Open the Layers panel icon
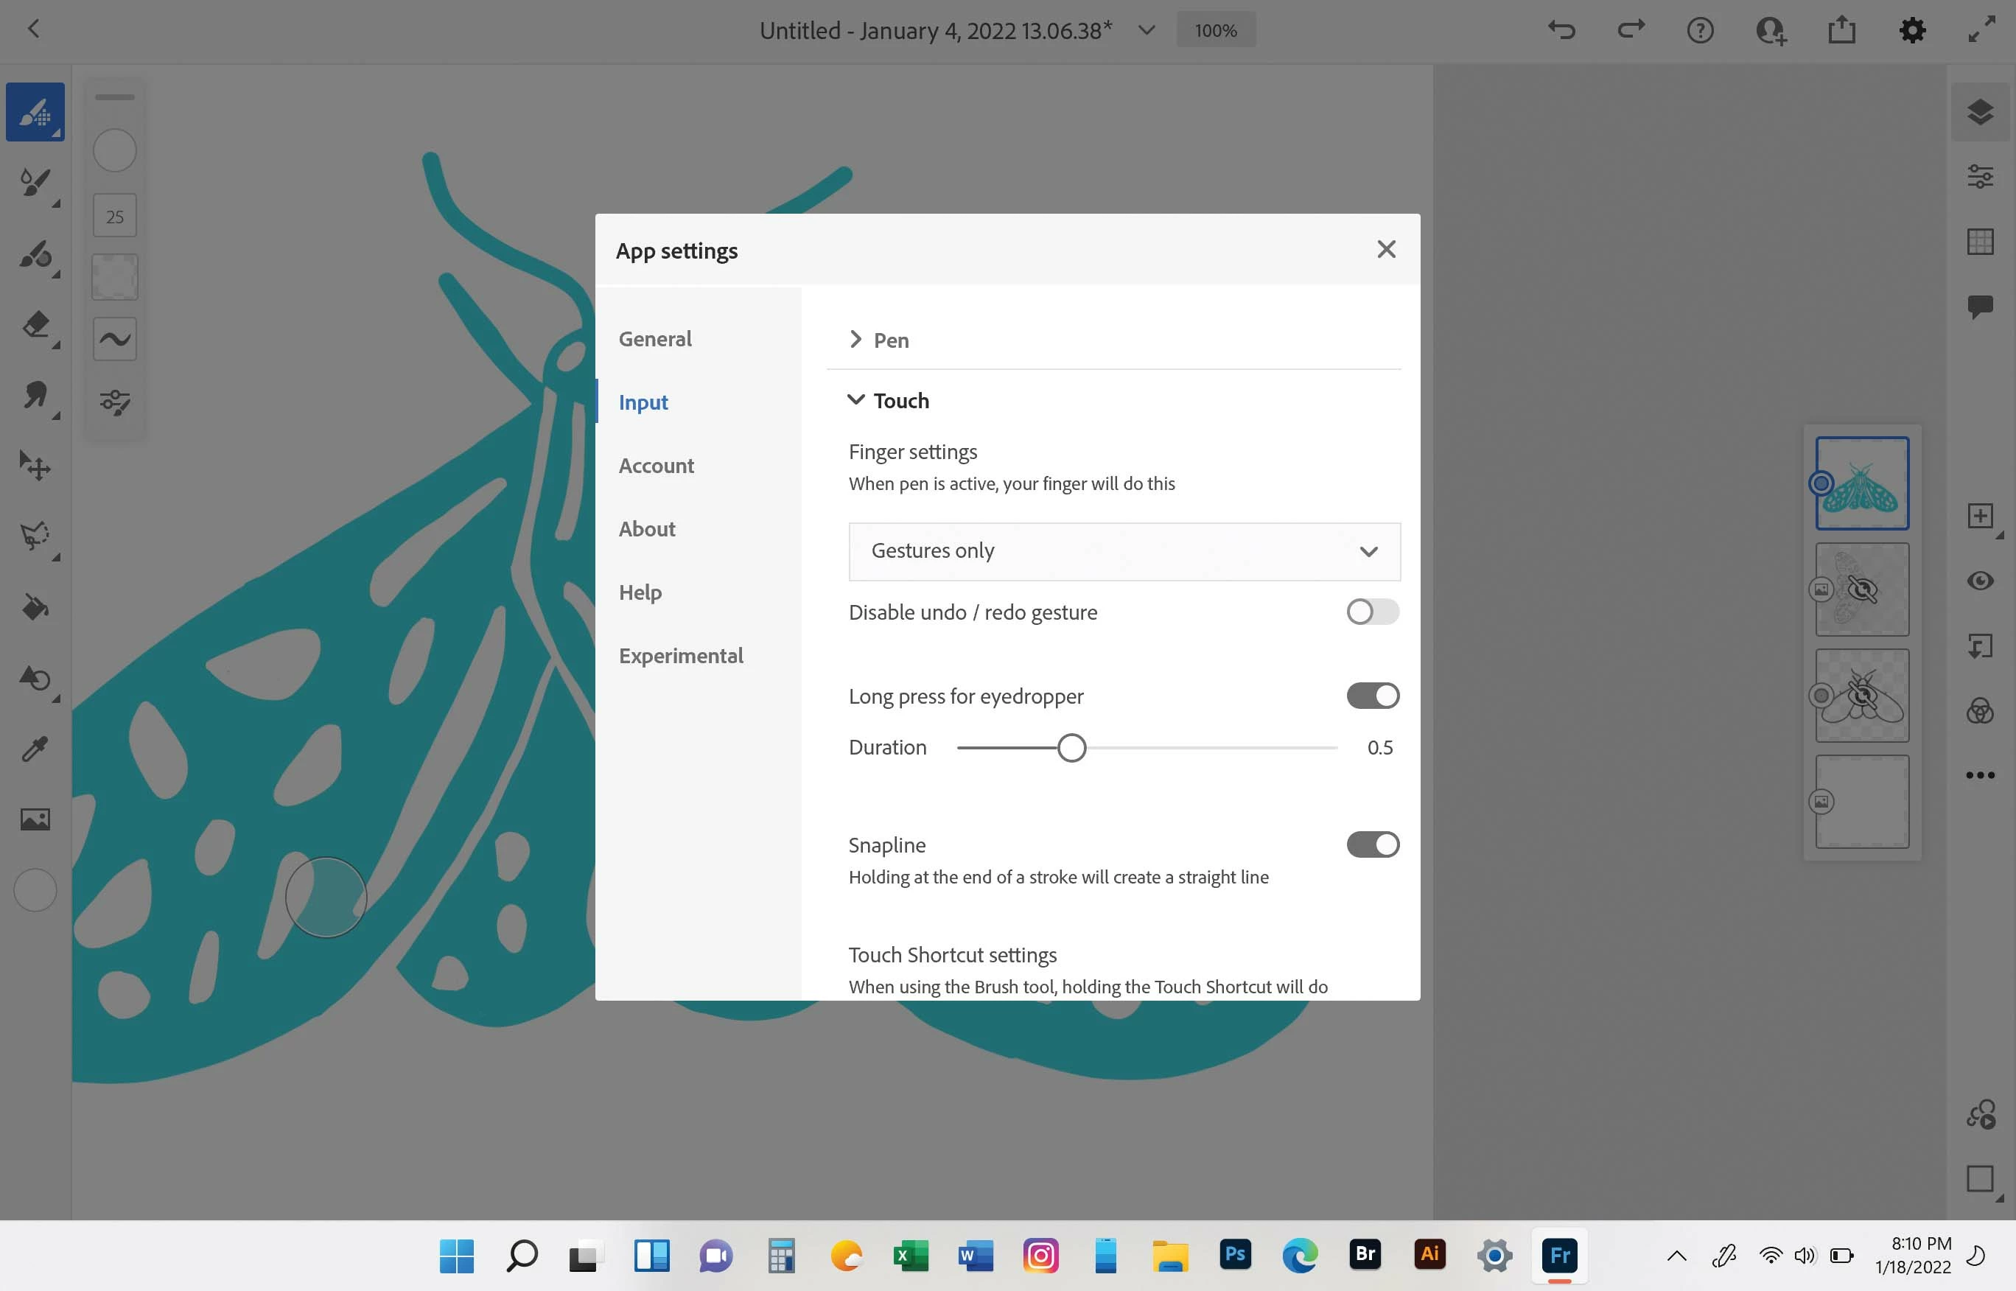The image size is (2016, 1291). (1980, 111)
